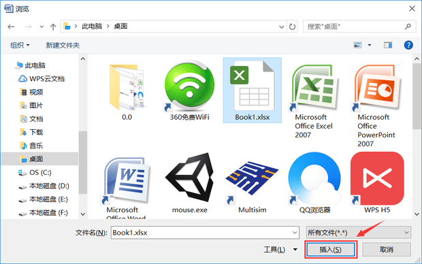The height and width of the screenshot is (264, 422).
Task: Expand the address bar history dropdown
Action: [x=282, y=27]
